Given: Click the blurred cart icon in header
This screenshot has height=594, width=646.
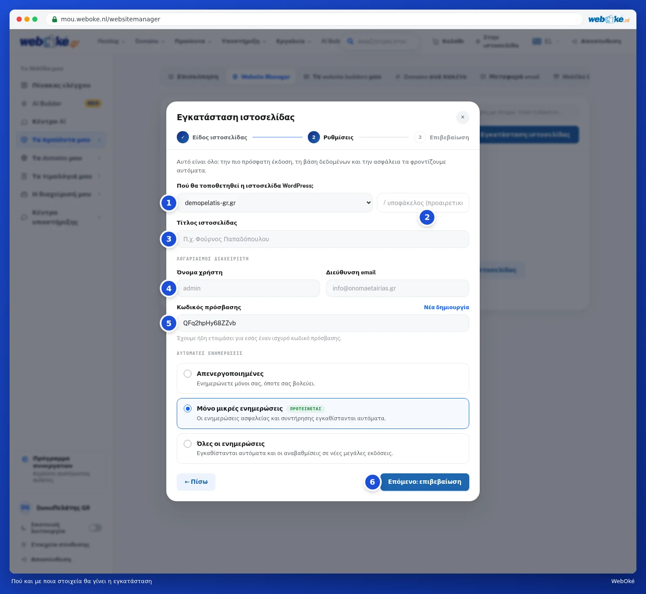Looking at the screenshot, I should pos(435,41).
